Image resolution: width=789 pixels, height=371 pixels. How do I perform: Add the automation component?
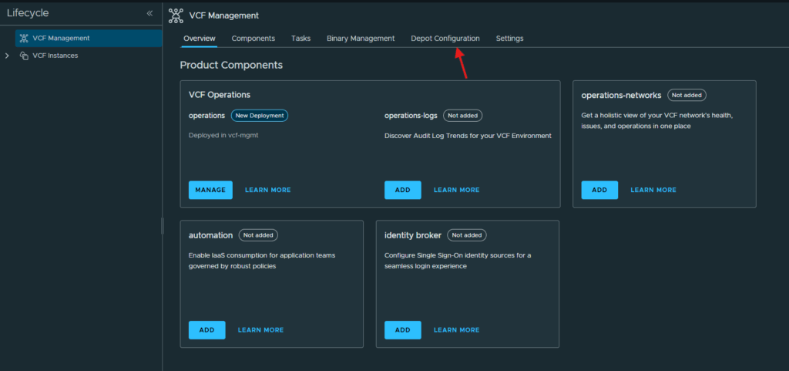tap(206, 330)
